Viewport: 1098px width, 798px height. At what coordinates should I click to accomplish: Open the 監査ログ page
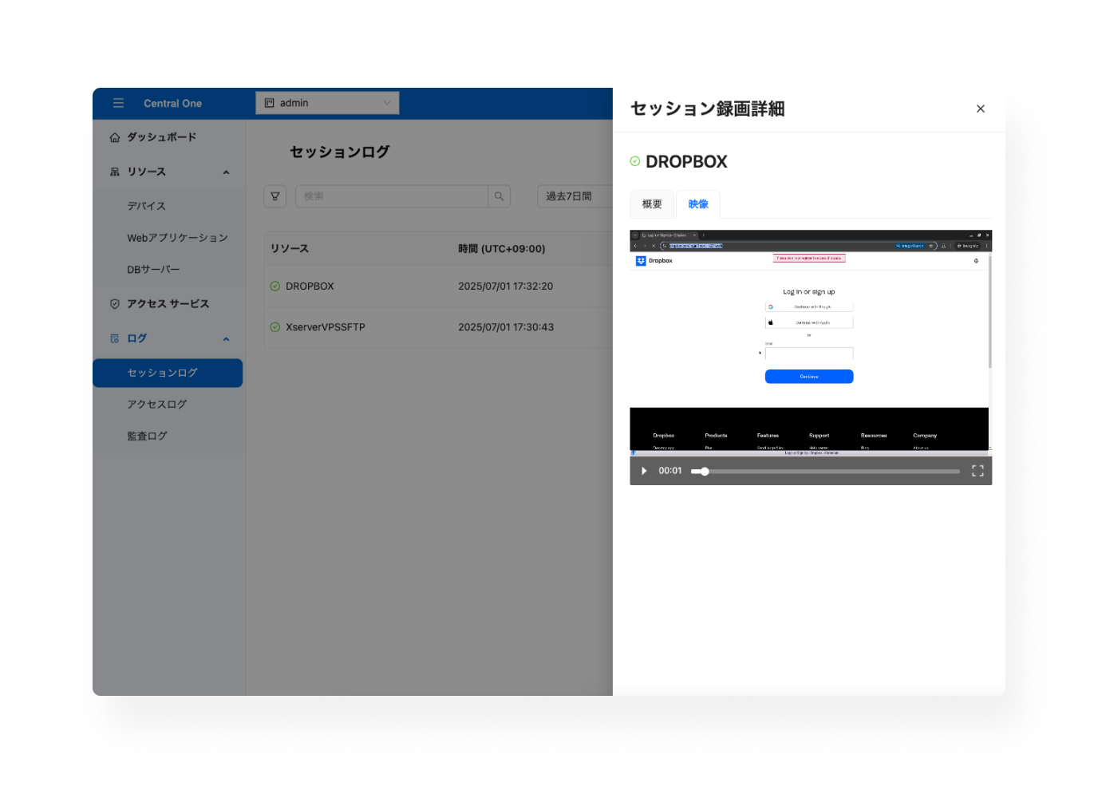148,437
